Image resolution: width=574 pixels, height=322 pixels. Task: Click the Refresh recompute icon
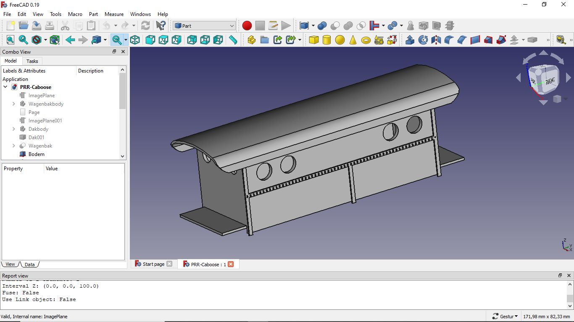click(x=145, y=26)
